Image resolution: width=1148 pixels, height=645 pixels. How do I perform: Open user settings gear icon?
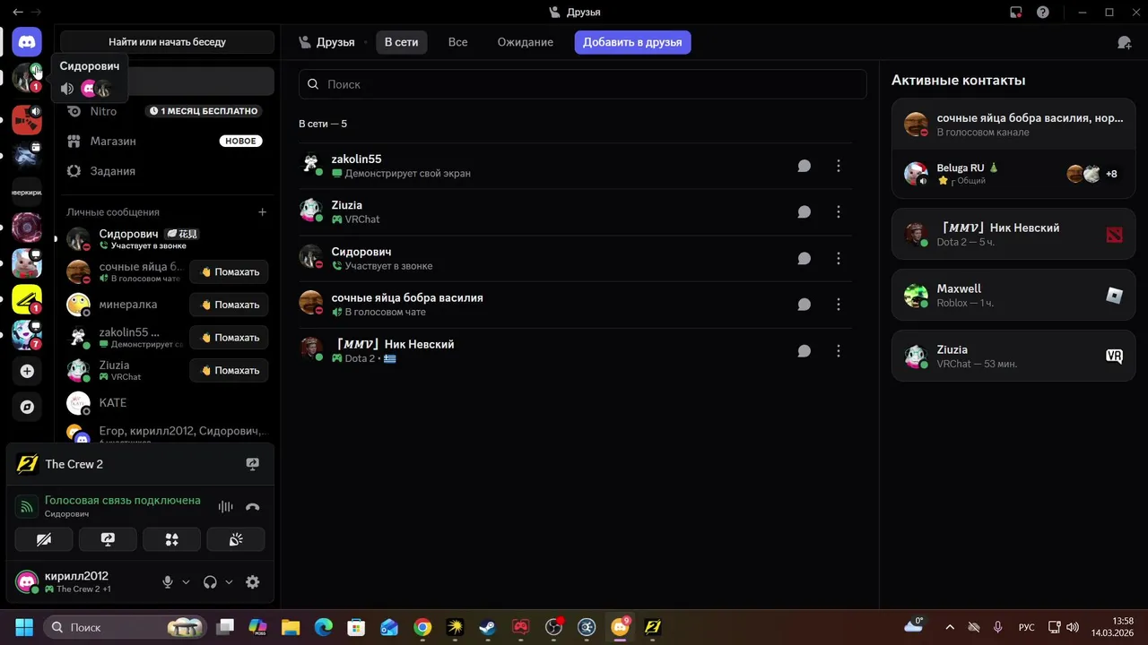click(253, 582)
